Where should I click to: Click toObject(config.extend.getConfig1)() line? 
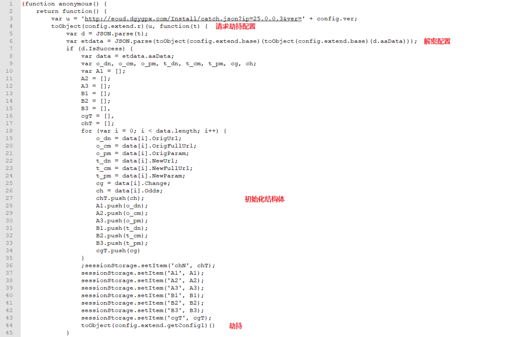click(148, 326)
